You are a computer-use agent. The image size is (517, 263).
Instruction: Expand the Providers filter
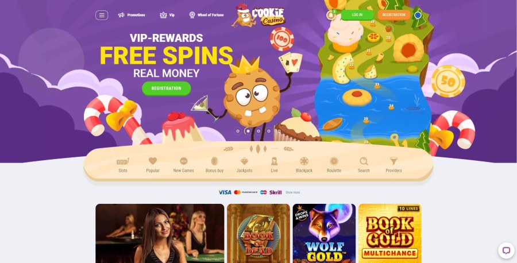pyautogui.click(x=393, y=161)
